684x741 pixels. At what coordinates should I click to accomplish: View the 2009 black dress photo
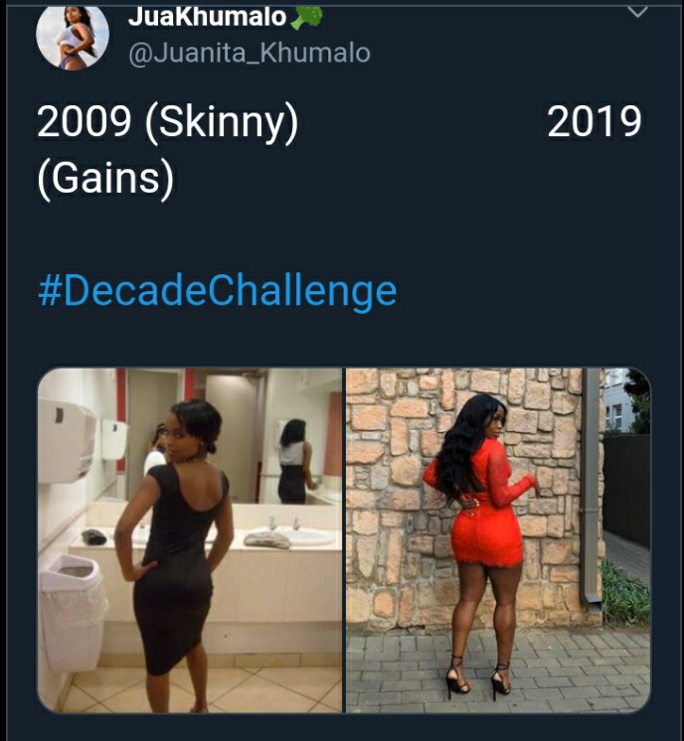(190, 540)
